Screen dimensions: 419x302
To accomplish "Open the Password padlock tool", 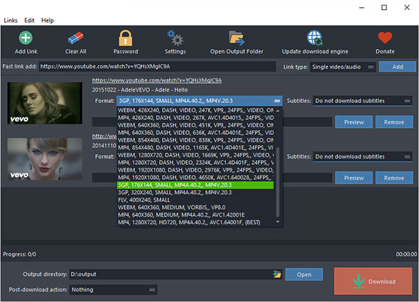I will click(125, 38).
